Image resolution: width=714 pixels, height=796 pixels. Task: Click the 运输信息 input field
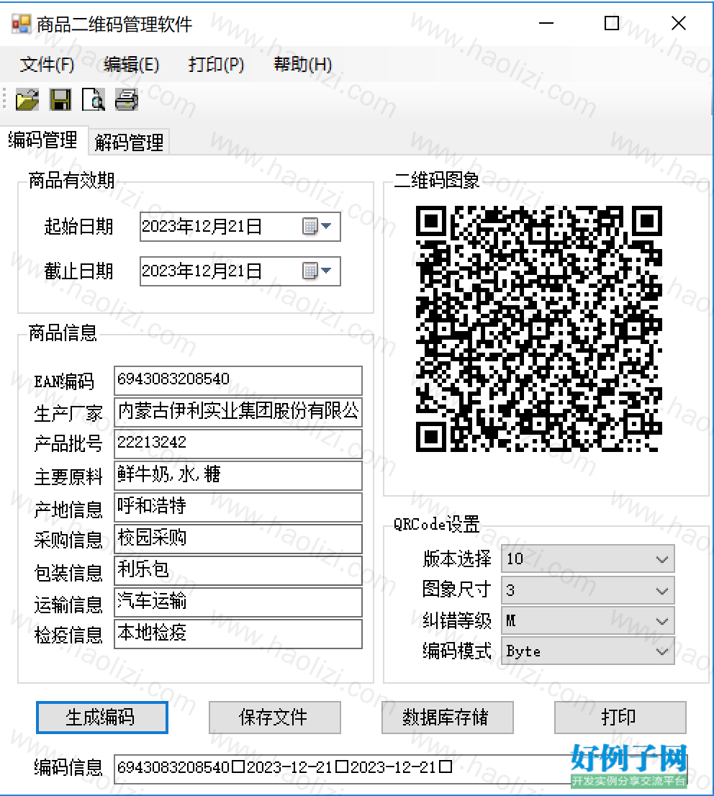(238, 602)
